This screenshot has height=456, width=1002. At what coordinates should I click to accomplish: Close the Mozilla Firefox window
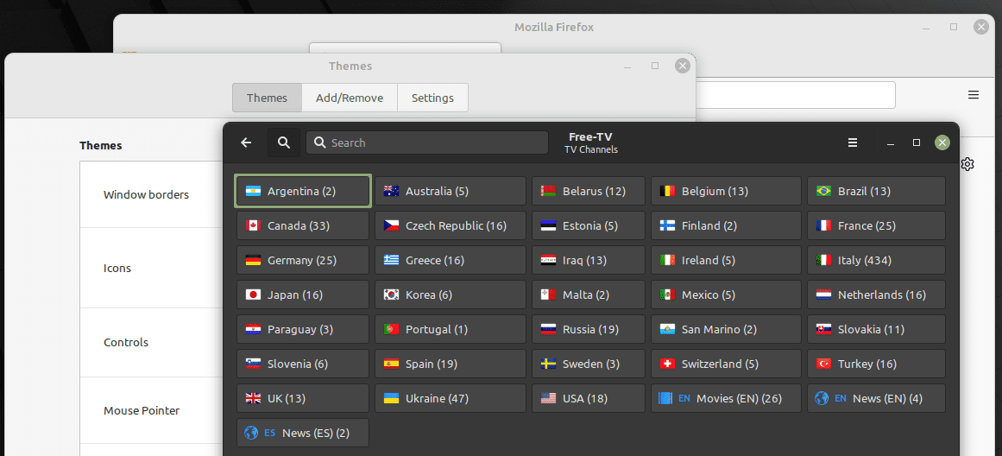point(981,27)
